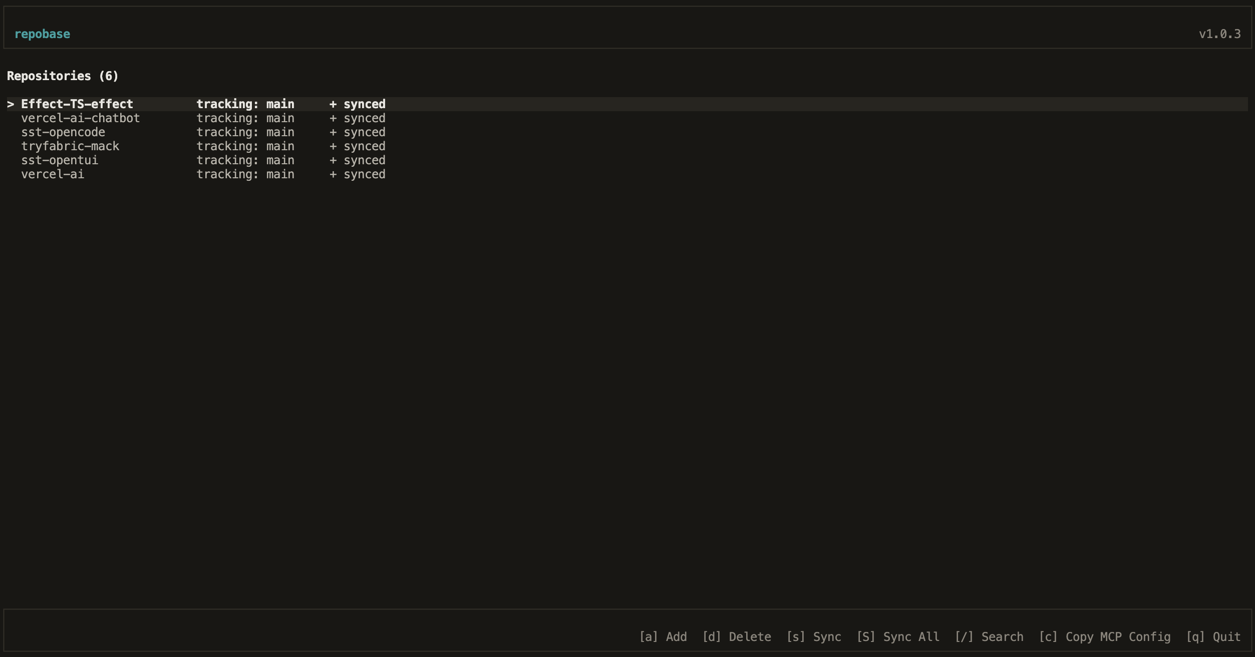Click the [s] Sync shortcut
Viewport: 1255px width, 657px height.
pos(814,637)
